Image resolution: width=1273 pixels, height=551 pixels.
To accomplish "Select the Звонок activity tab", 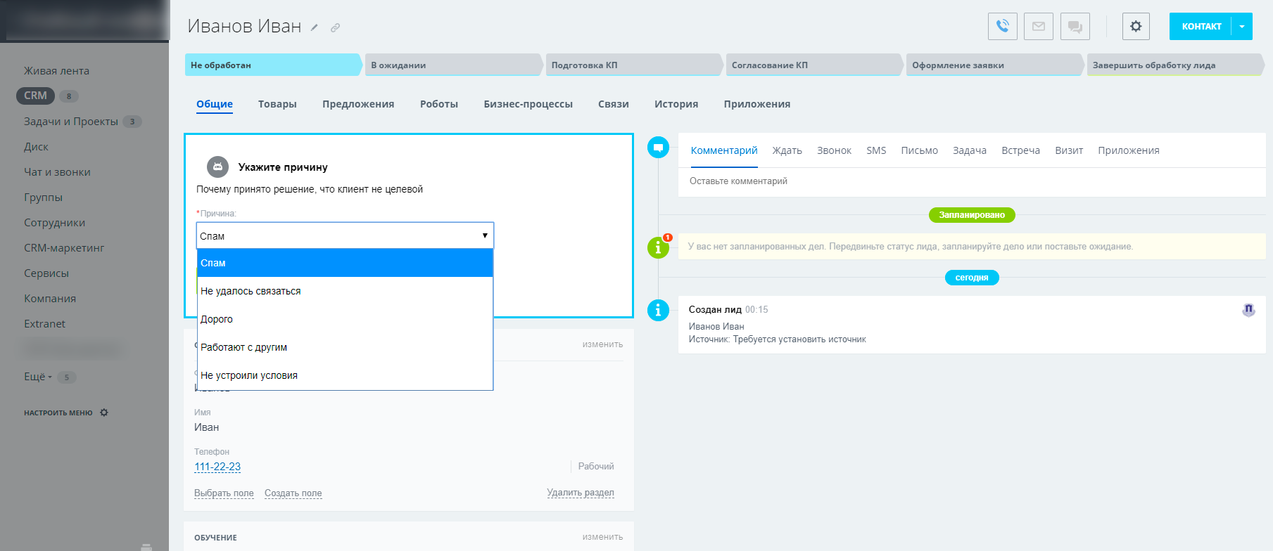I will tap(834, 150).
